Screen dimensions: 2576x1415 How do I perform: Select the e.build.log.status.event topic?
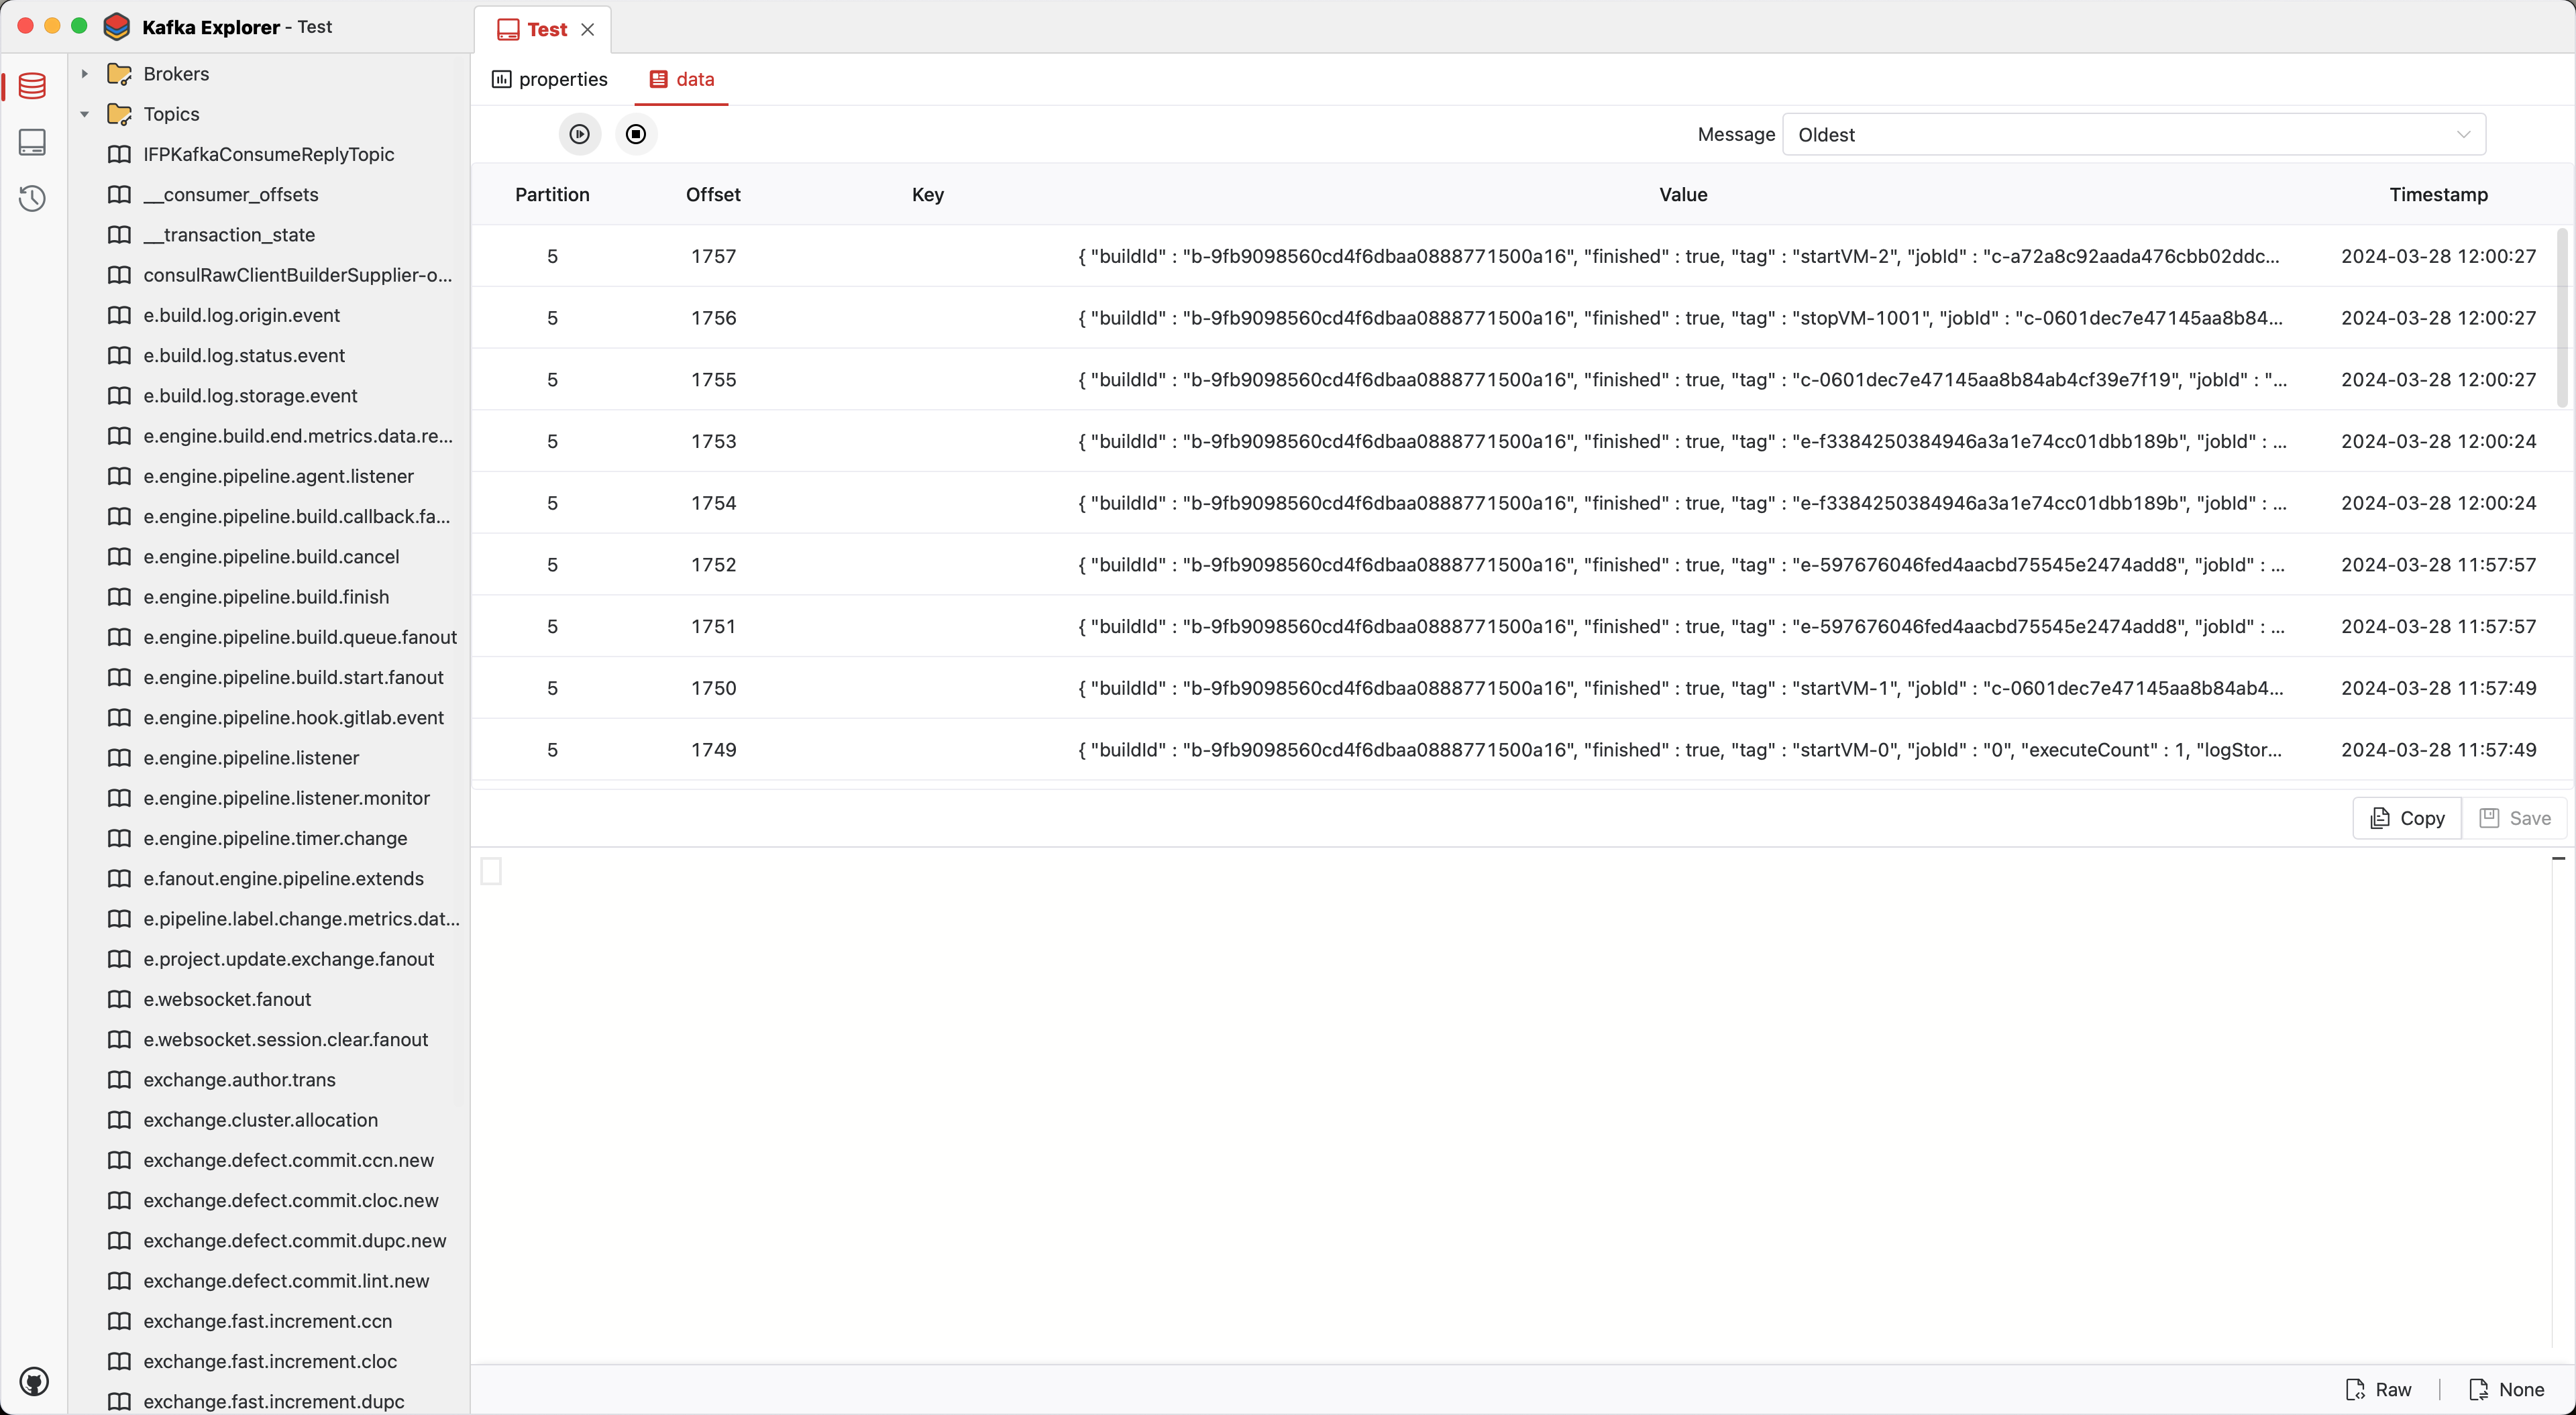click(244, 355)
